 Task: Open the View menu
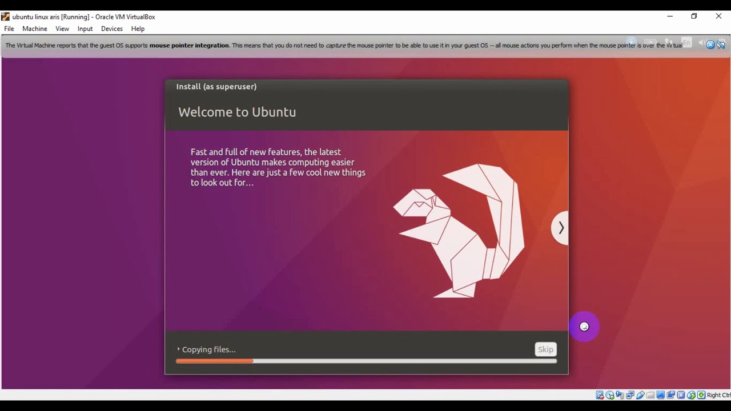(x=62, y=29)
